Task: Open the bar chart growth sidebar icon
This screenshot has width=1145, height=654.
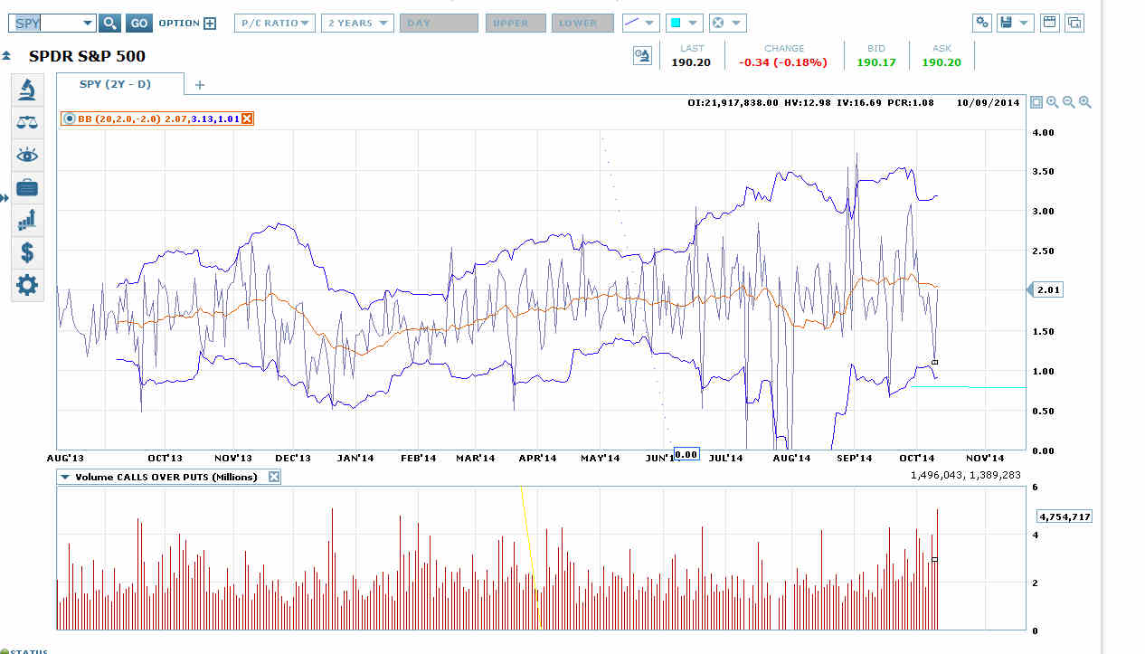Action: (x=27, y=220)
